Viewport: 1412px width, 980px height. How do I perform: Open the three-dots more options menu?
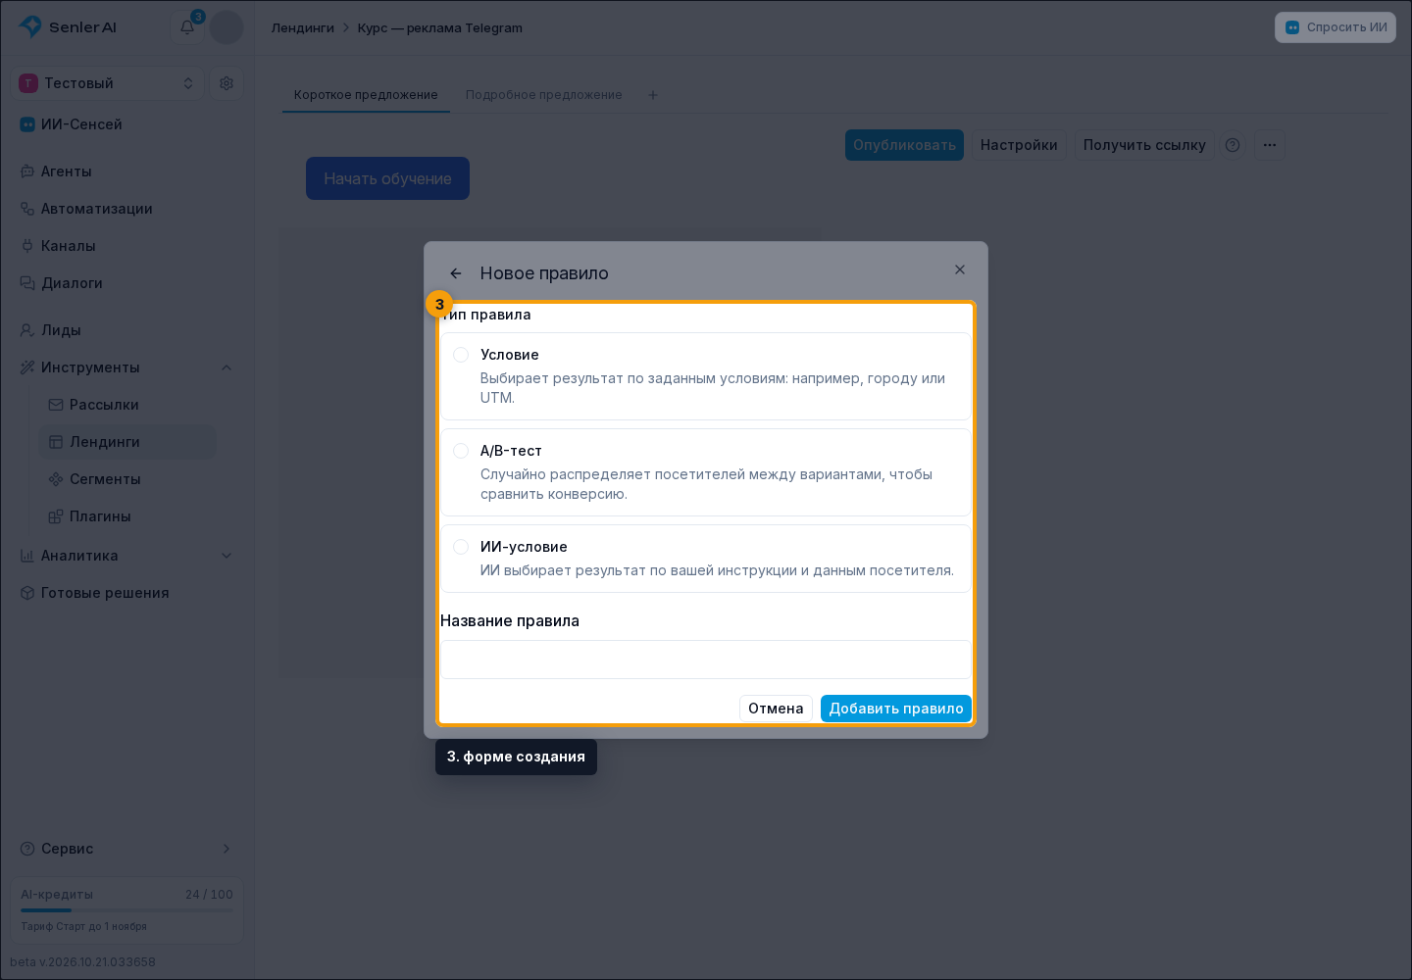(1270, 145)
